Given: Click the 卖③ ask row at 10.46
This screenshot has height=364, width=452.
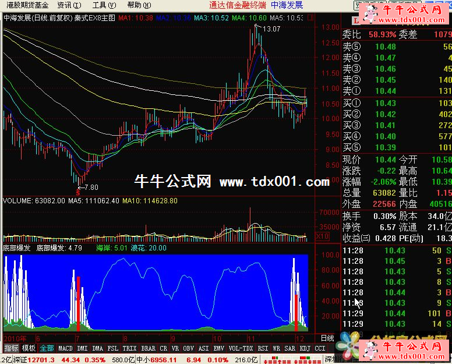Looking at the screenshot, I should tap(397, 69).
